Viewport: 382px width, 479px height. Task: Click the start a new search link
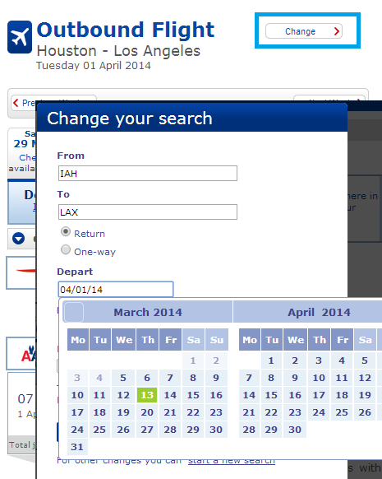pyautogui.click(x=232, y=461)
